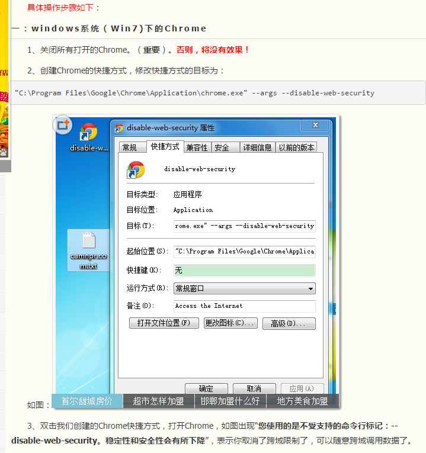The height and width of the screenshot is (453, 426).
Task: Switch to the 快捷方式 tab
Action: point(165,146)
